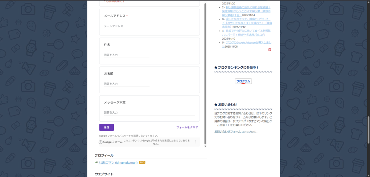
Task: Open the three-dot menu in the form footer
Action: (x=195, y=142)
